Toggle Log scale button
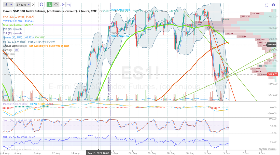The height and width of the screenshot is (155, 280). coord(69,5)
